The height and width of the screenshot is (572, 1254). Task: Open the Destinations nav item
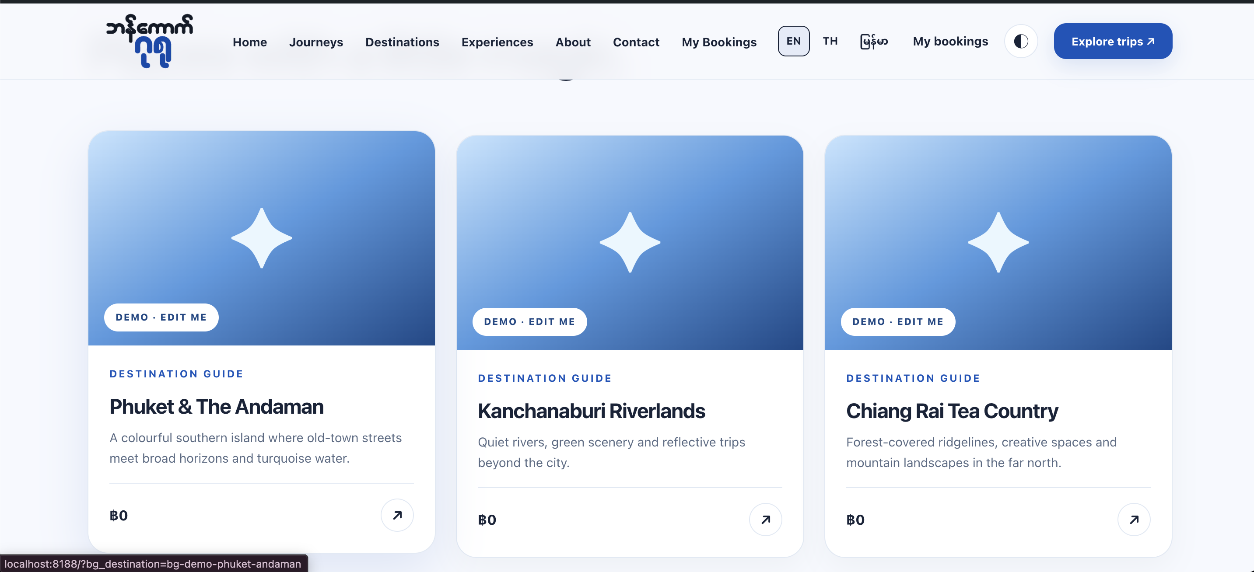coord(402,42)
